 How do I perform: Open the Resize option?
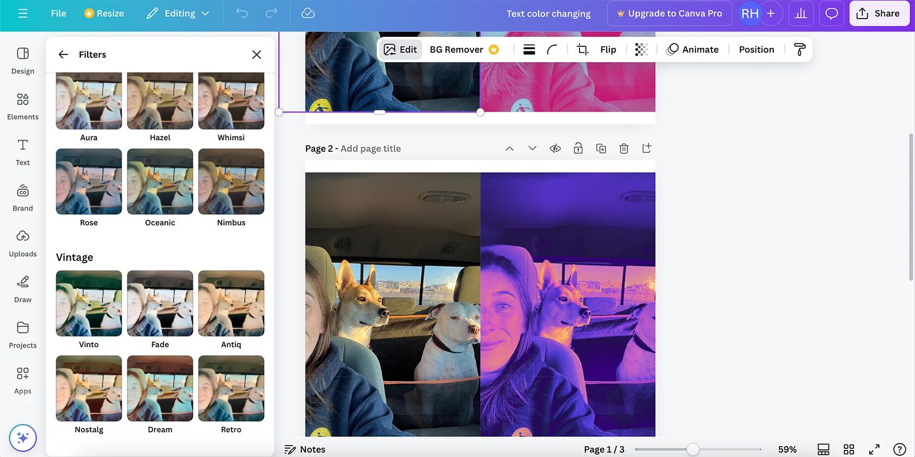click(x=103, y=14)
